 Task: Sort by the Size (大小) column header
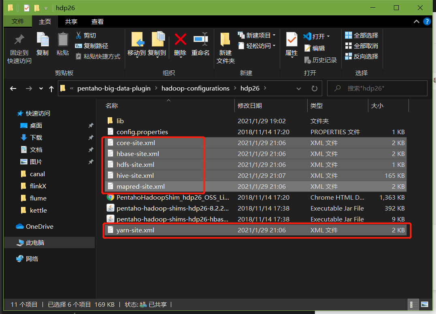(x=377, y=106)
